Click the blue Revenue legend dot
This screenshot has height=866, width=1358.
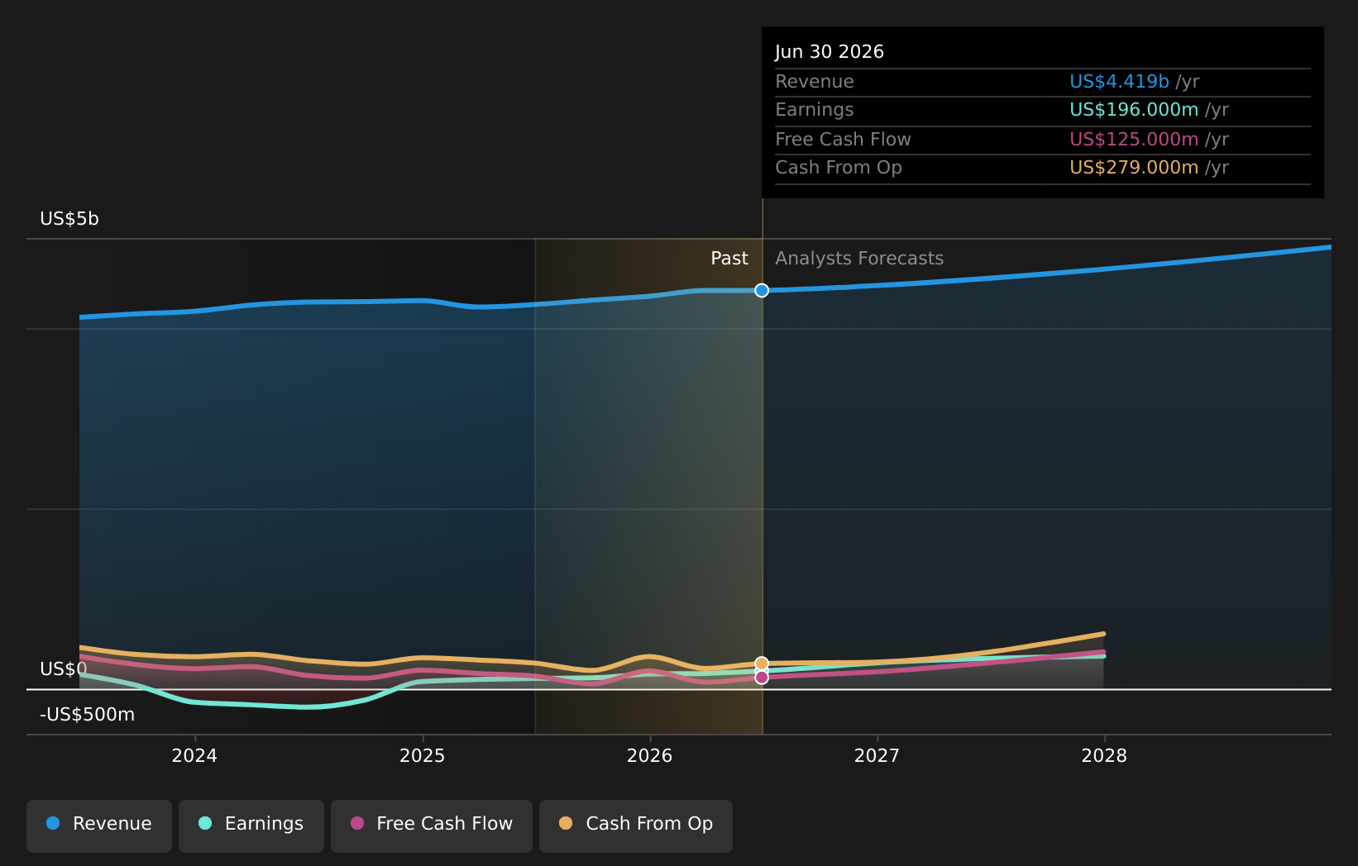tap(53, 823)
